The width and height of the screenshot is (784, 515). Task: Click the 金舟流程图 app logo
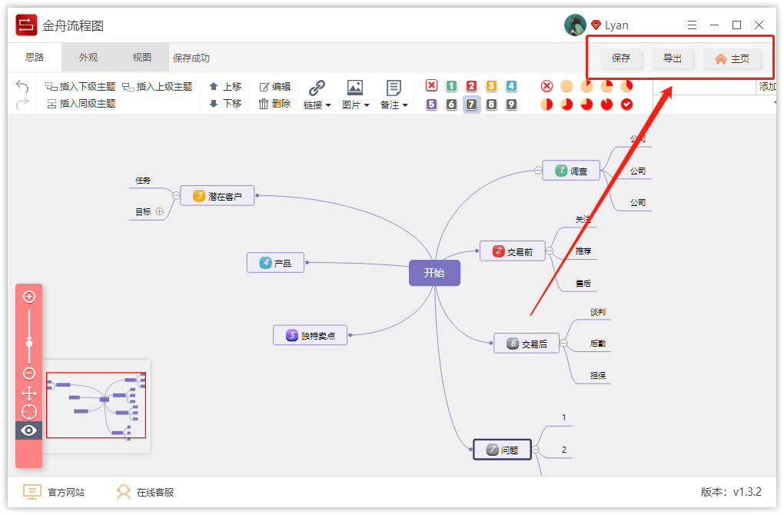[x=26, y=25]
